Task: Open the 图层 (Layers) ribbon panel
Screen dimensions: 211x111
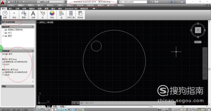Action: (x=24, y=15)
